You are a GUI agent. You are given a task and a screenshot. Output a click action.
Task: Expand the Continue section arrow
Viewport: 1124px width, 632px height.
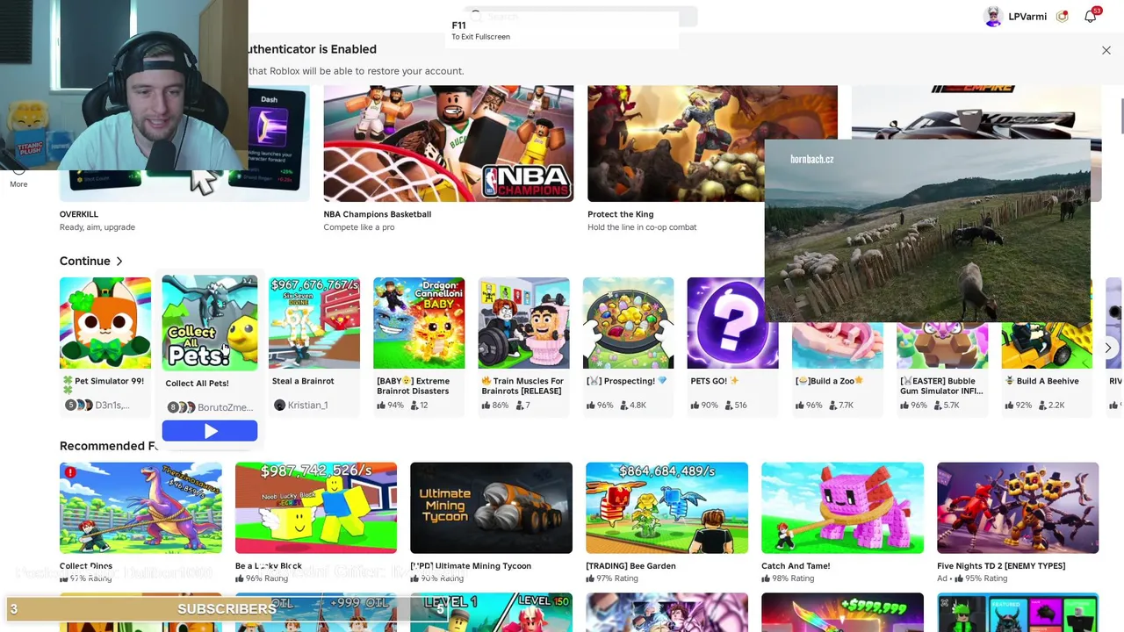119,262
